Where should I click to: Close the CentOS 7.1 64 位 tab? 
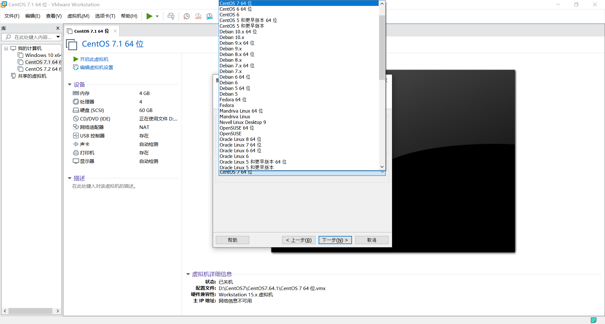(115, 31)
